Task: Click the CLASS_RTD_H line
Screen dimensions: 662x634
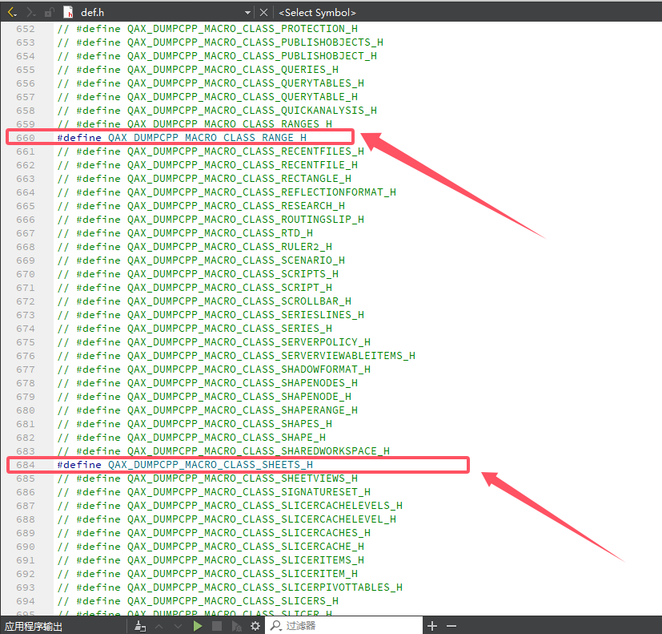Action: [x=185, y=233]
